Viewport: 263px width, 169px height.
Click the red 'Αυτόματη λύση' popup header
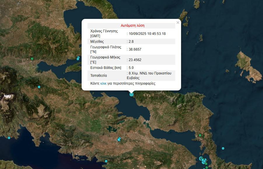(x=133, y=26)
